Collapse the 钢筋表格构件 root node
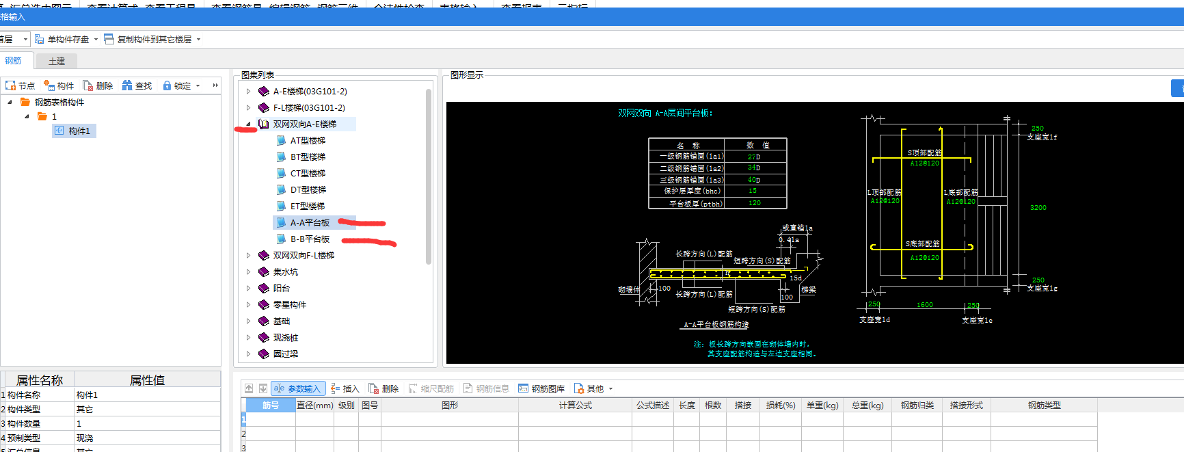1184x452 pixels. (x=10, y=102)
